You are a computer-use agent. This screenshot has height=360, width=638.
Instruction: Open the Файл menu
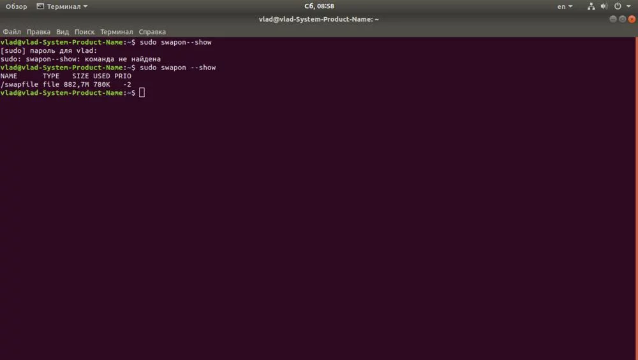click(11, 32)
